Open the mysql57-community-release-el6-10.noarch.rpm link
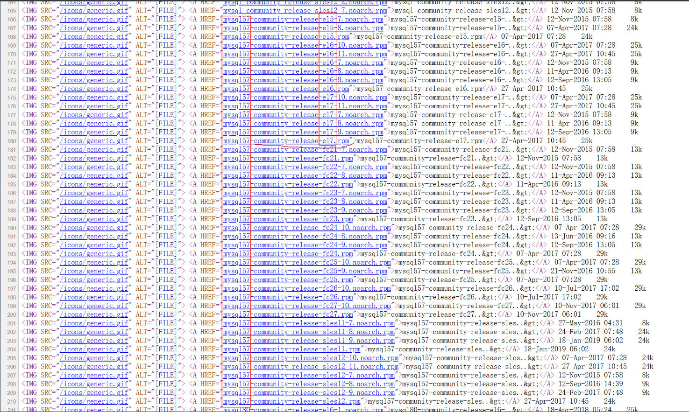The image size is (689, 412). point(305,45)
